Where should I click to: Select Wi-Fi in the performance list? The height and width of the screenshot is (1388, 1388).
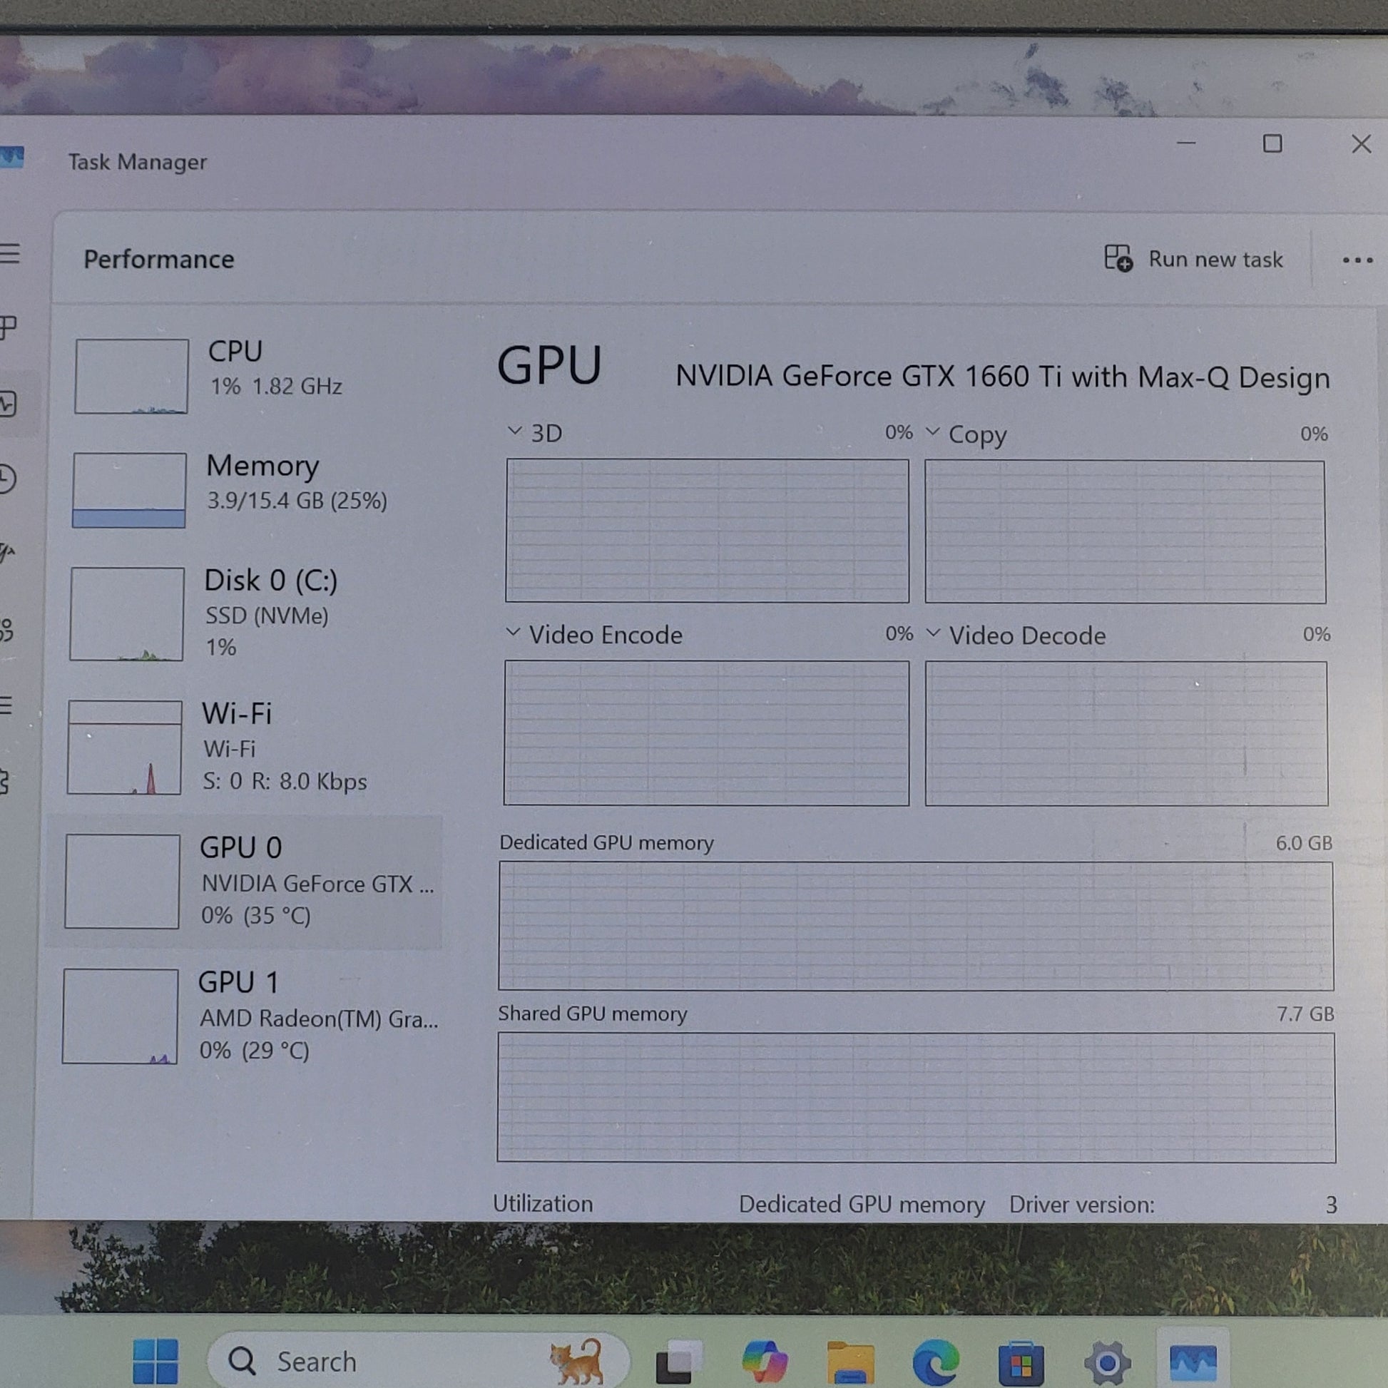point(244,747)
